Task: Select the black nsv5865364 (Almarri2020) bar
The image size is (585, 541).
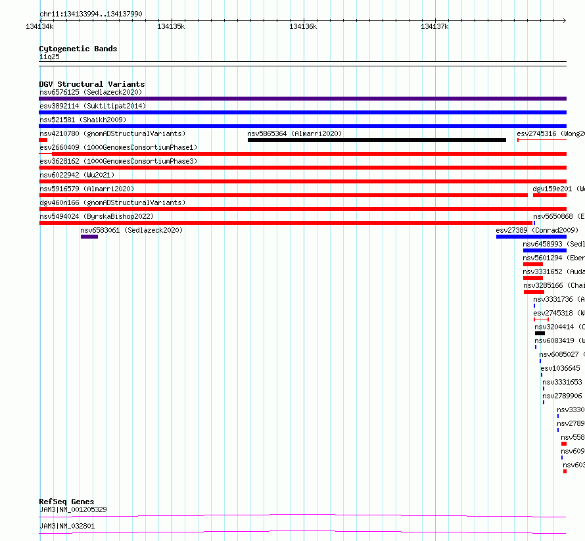Action: point(377,140)
